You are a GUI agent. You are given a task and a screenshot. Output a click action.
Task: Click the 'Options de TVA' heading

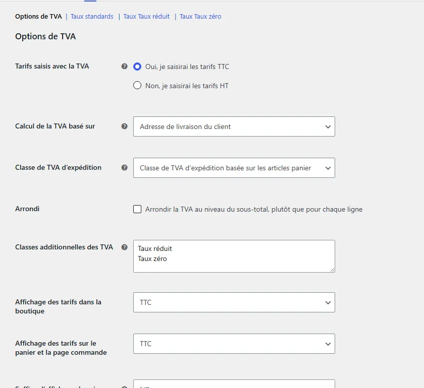(45, 36)
